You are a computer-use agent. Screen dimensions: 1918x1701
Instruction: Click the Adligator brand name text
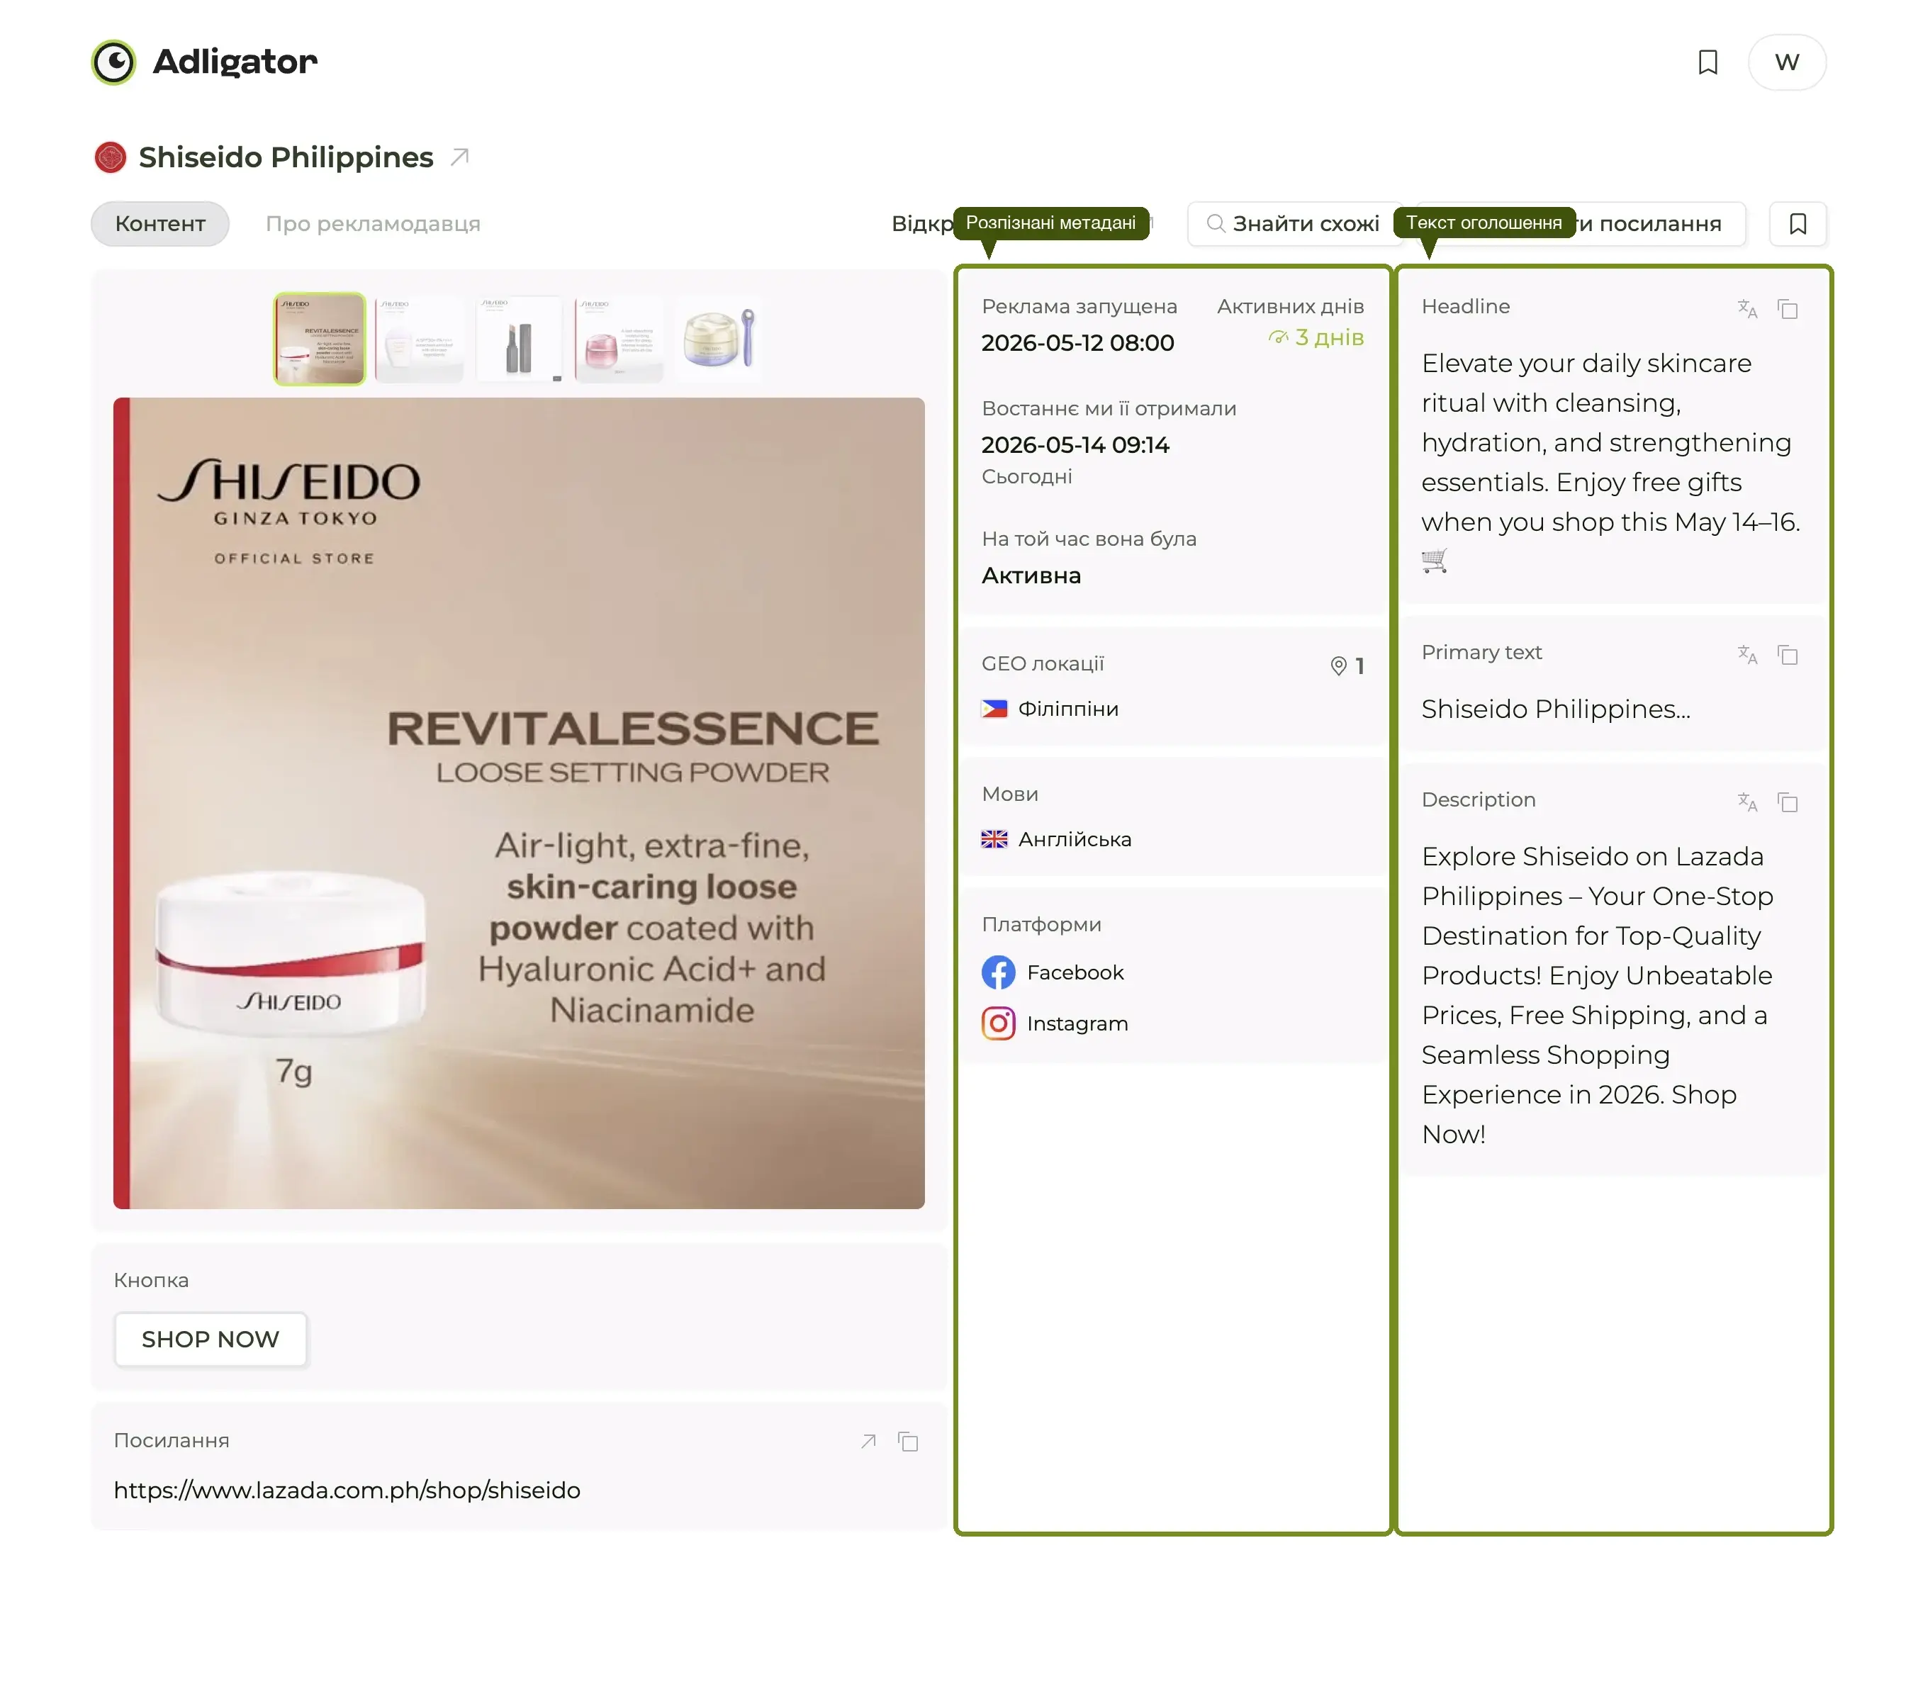[235, 62]
